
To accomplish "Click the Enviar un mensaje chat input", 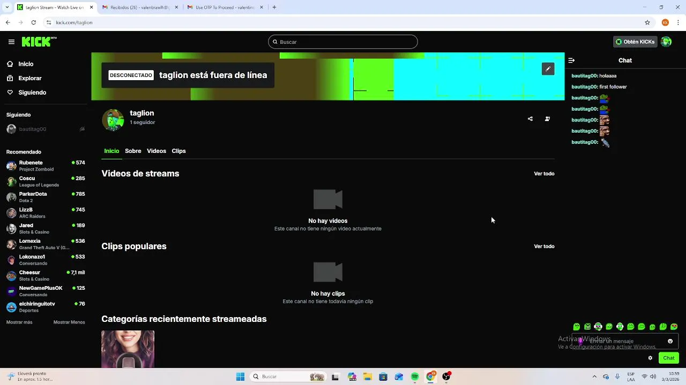I will 625,341.
